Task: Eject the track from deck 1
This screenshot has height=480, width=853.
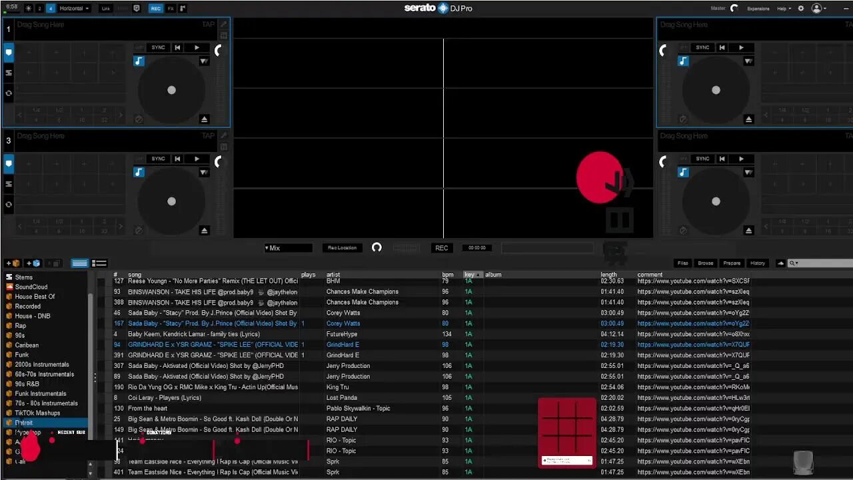Action: (204, 119)
